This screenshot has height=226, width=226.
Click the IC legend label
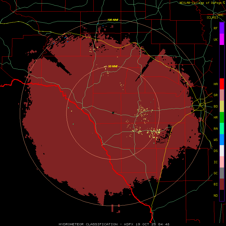click(x=215, y=162)
